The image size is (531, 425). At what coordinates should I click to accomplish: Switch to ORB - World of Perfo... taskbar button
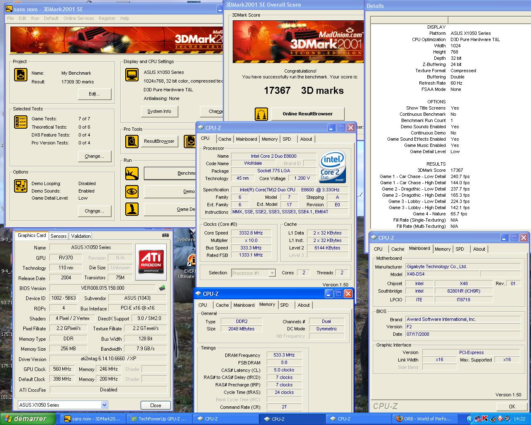(424, 419)
